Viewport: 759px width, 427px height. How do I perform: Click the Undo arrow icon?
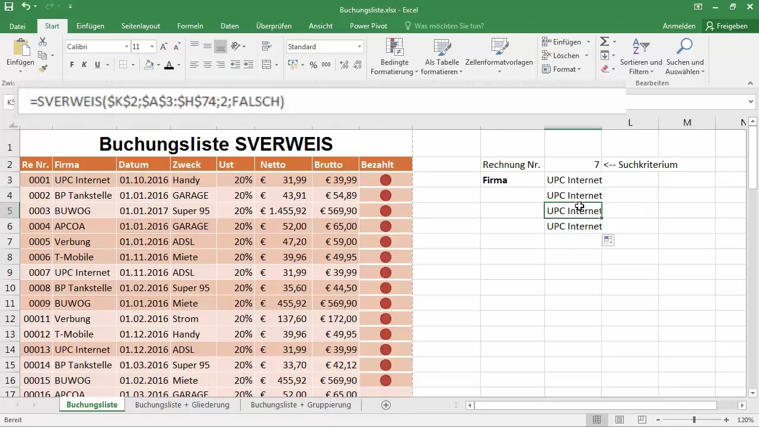tap(25, 7)
